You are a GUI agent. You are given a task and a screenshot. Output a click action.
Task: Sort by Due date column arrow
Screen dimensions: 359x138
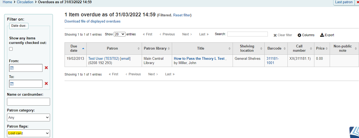[83, 49]
